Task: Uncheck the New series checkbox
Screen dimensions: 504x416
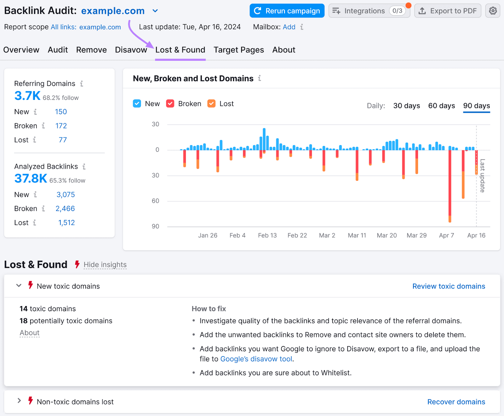Action: [137, 103]
